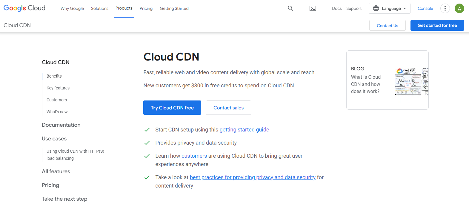
Task: Click the green account avatar
Action: (459, 8)
